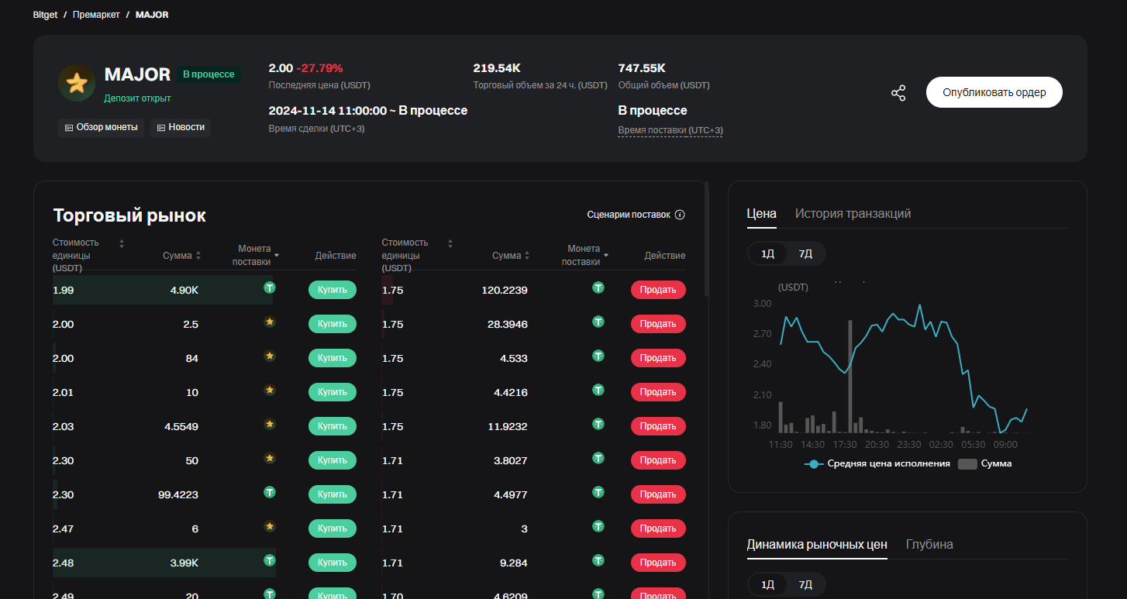
Task: Click the share icon
Action: pos(898,93)
